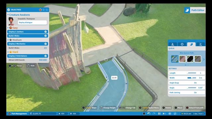Select the Employ 2 Janitors objective
Viewport: 212px width, 119px height.
tap(27, 32)
